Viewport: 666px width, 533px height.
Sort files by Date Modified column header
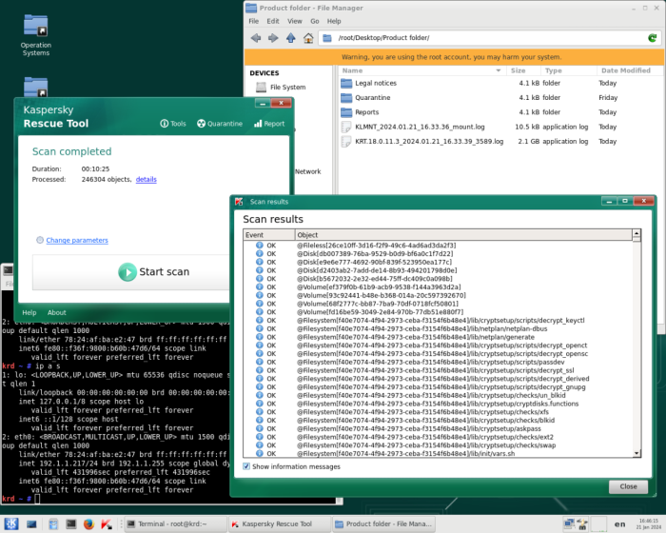pyautogui.click(x=630, y=70)
